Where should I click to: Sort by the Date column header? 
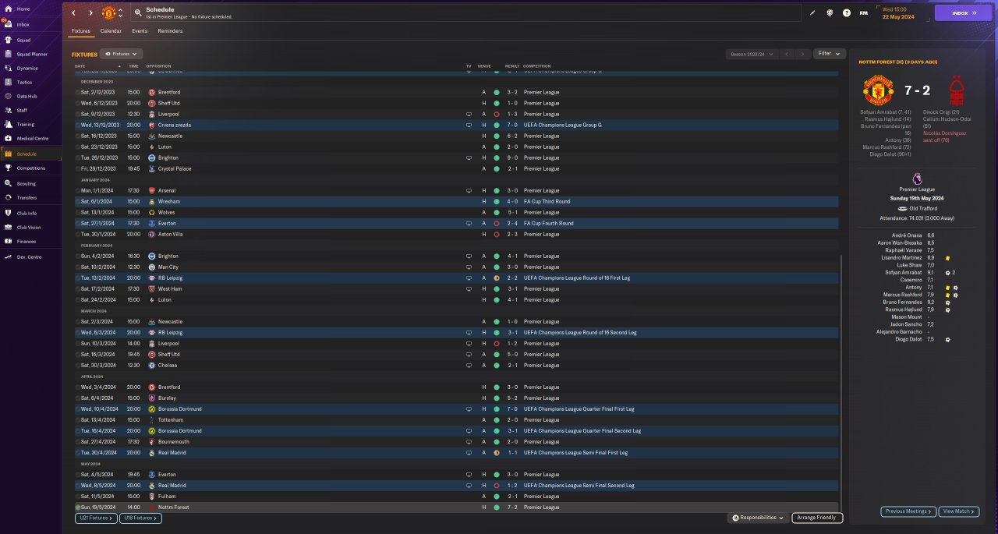pyautogui.click(x=80, y=66)
